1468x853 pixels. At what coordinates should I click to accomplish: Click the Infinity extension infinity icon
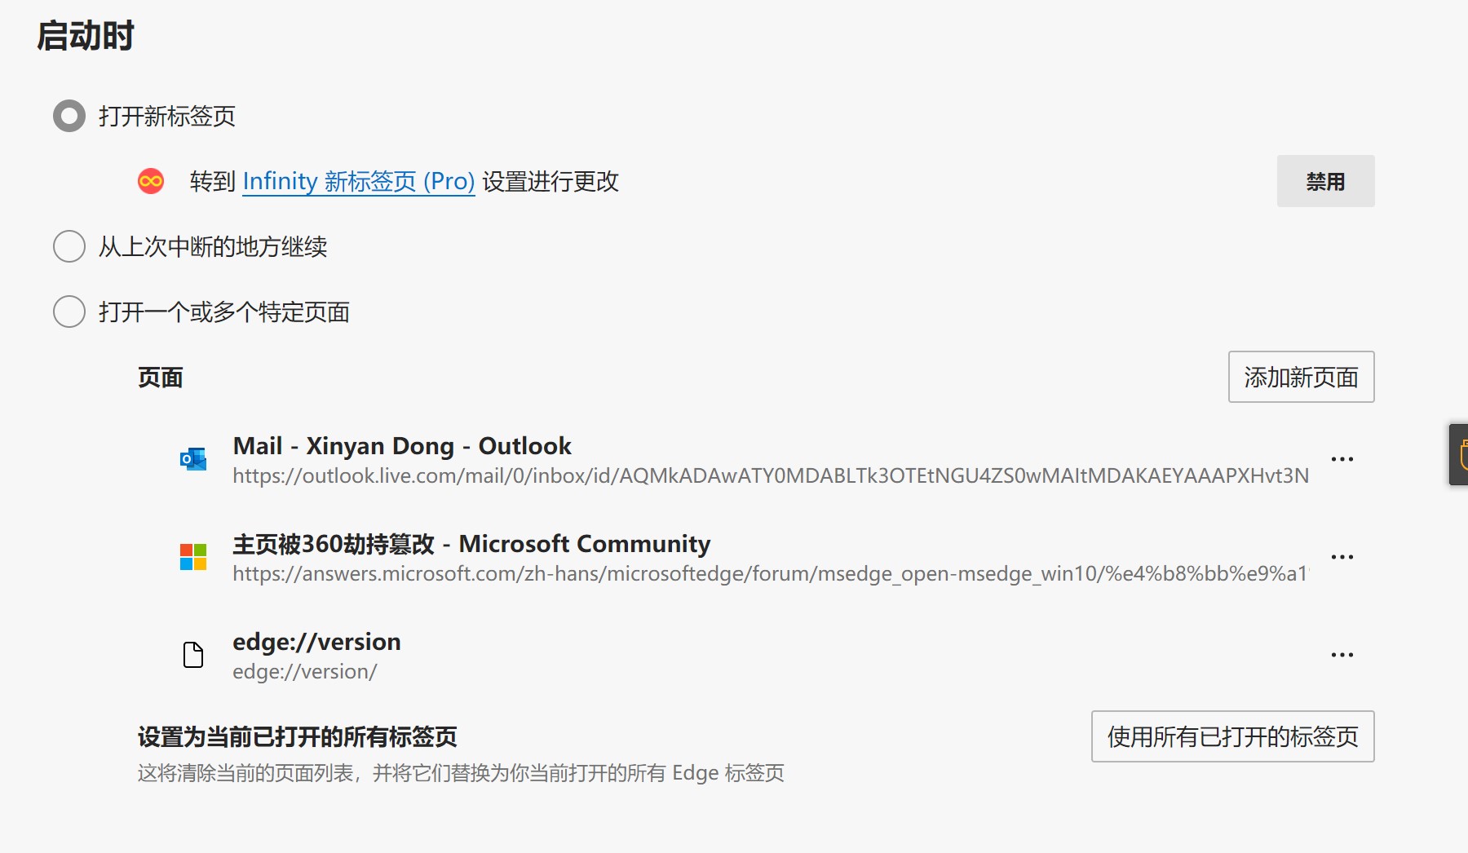pyautogui.click(x=151, y=181)
